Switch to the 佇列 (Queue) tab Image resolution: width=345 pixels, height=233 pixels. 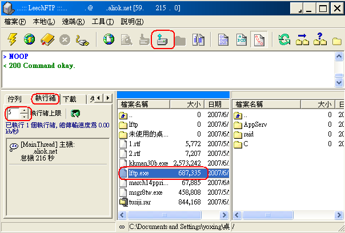(x=15, y=99)
